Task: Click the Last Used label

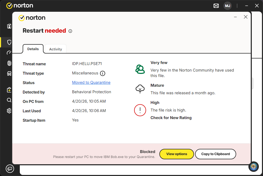Action: point(32,111)
